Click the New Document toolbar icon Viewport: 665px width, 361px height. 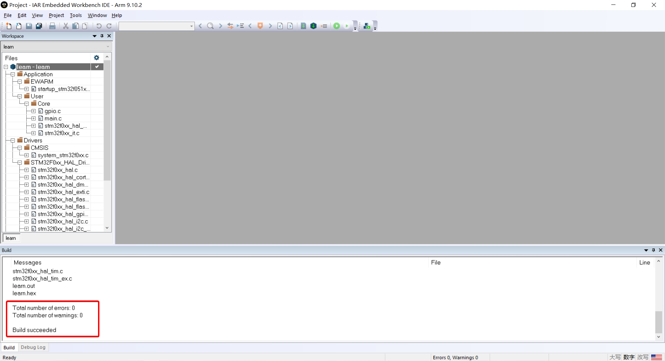pyautogui.click(x=9, y=26)
